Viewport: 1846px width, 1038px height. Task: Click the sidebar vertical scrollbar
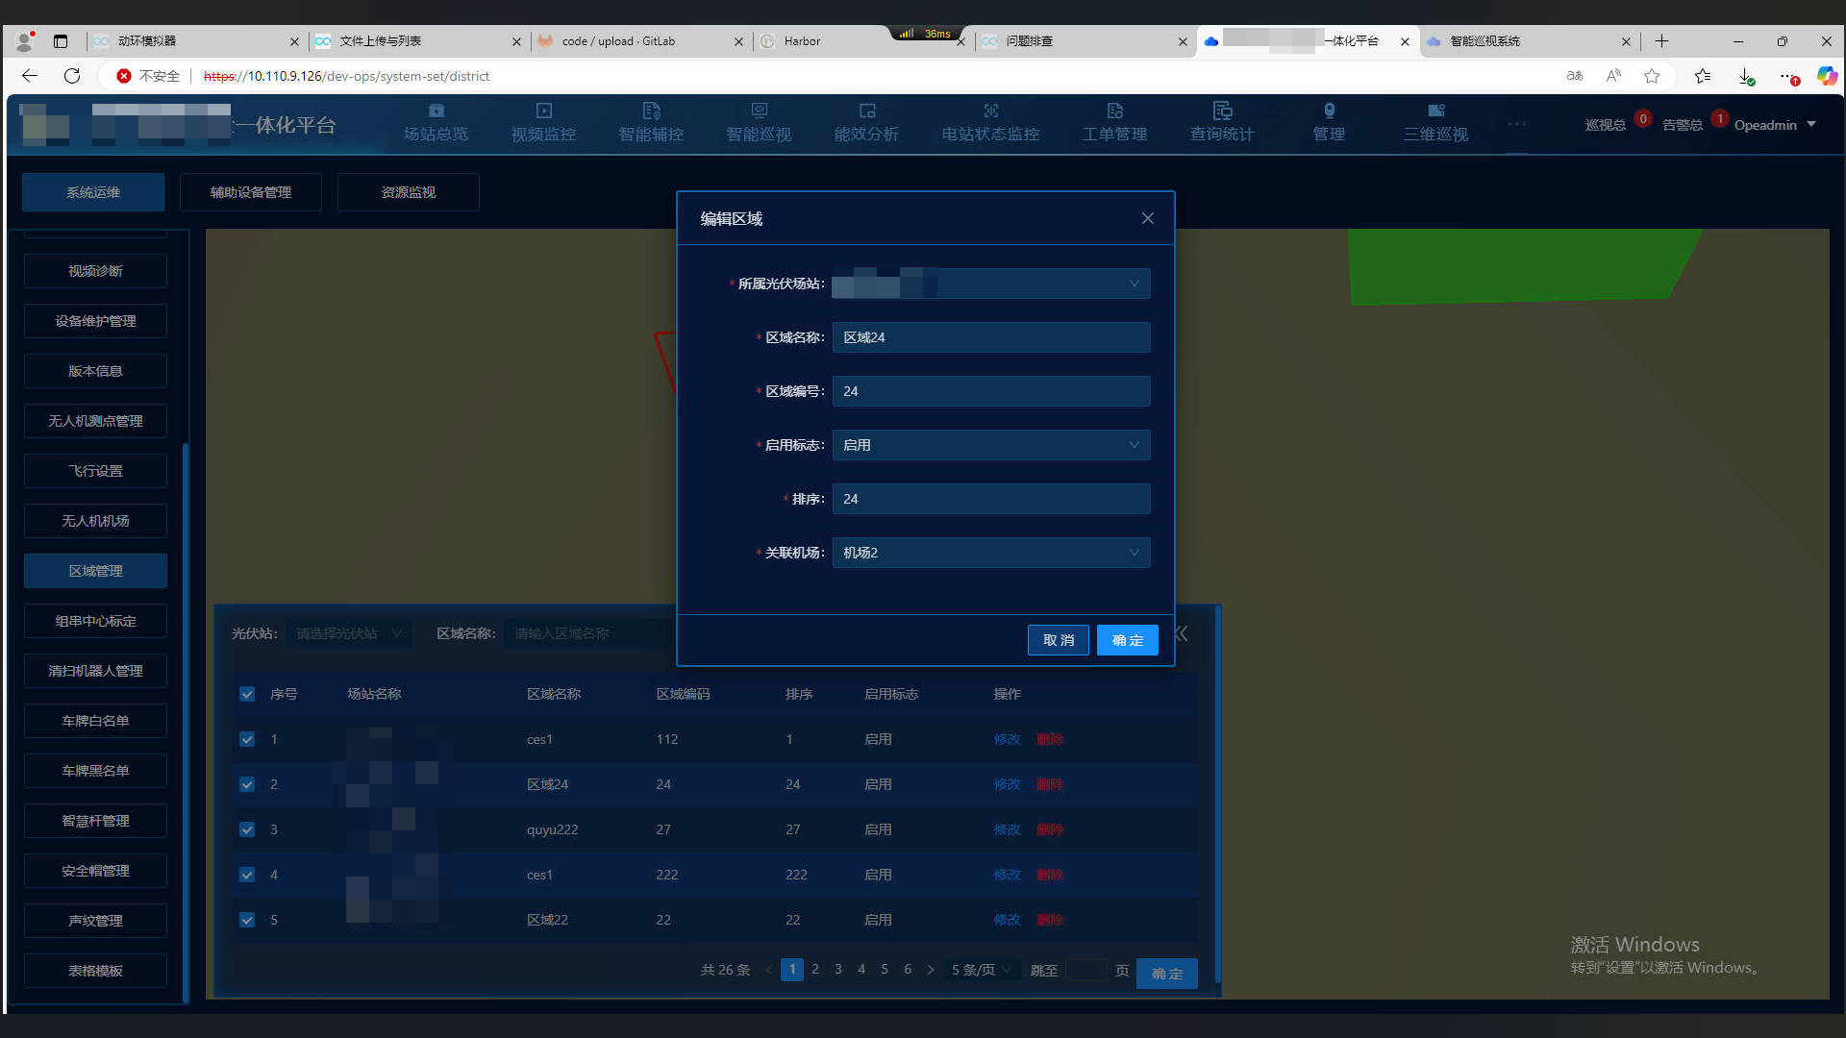[x=185, y=721]
